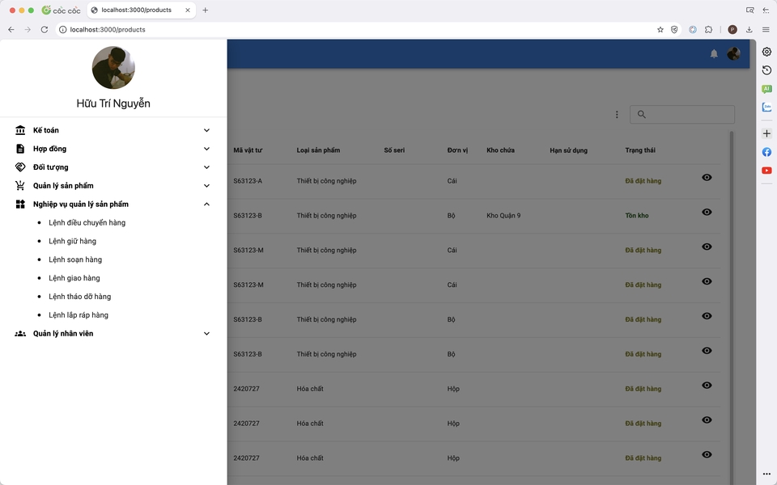
Task: Open the Đối tượng menu label
Action: pos(50,167)
